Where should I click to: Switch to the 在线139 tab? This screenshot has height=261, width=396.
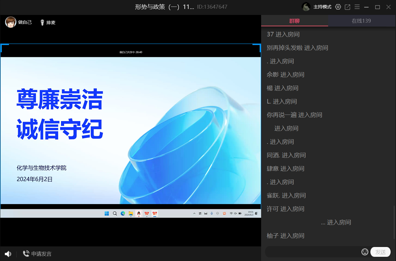(x=361, y=21)
